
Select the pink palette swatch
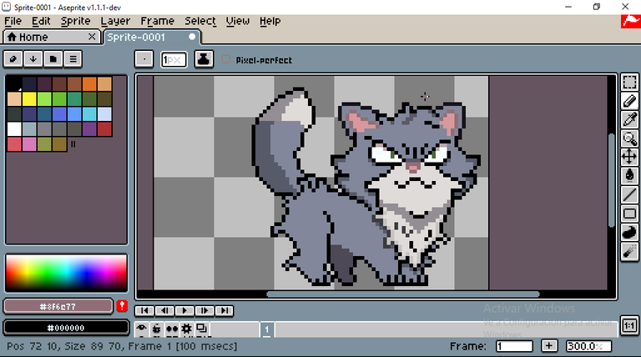click(29, 144)
